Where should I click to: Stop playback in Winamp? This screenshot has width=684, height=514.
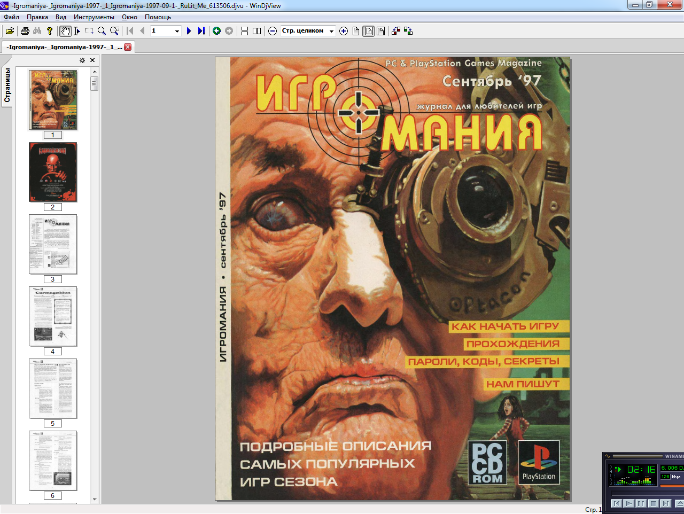[653, 503]
